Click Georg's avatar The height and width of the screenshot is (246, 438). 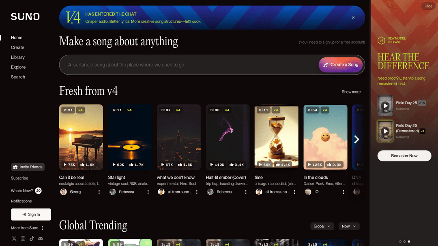tap(63, 192)
